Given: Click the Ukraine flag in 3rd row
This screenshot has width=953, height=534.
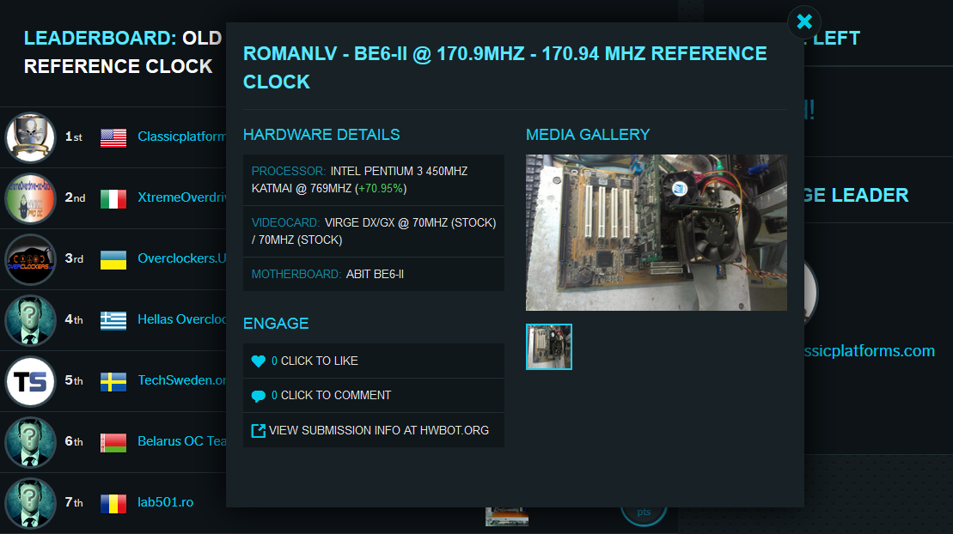Looking at the screenshot, I should point(113,260).
